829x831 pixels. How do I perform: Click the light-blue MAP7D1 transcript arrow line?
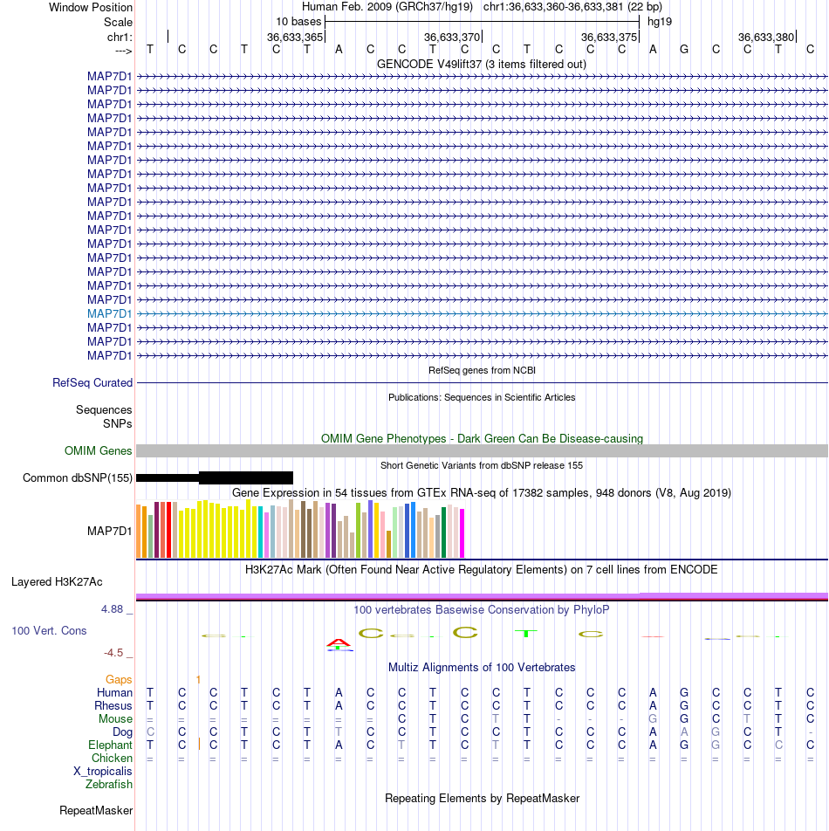482,313
